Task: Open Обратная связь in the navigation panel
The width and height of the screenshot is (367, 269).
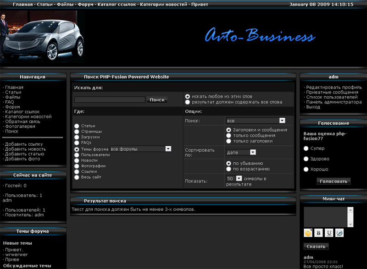Action: 22,121
